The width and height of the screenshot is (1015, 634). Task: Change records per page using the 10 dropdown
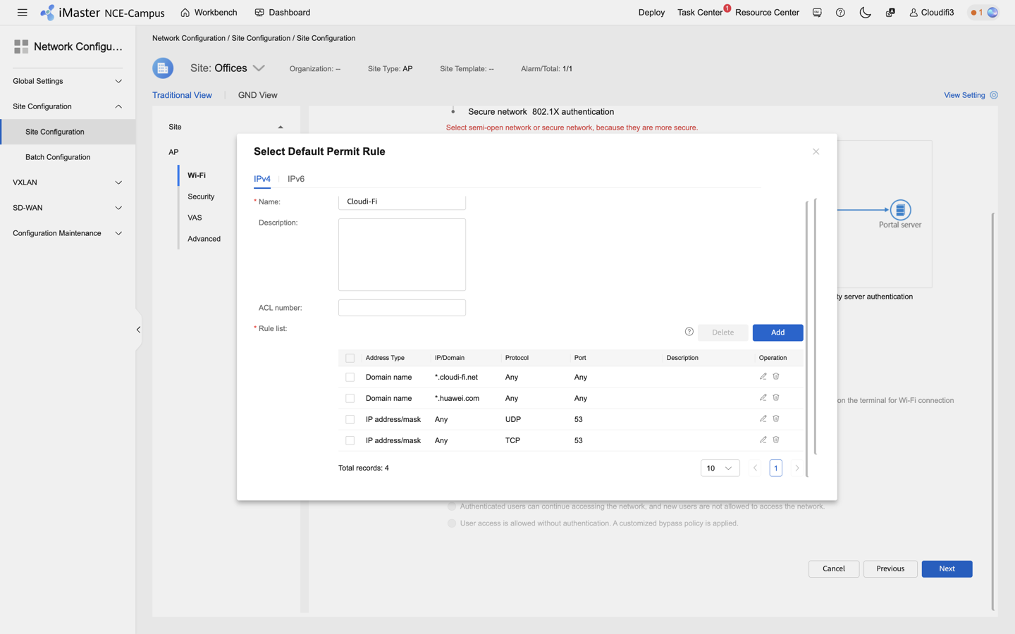click(x=720, y=468)
